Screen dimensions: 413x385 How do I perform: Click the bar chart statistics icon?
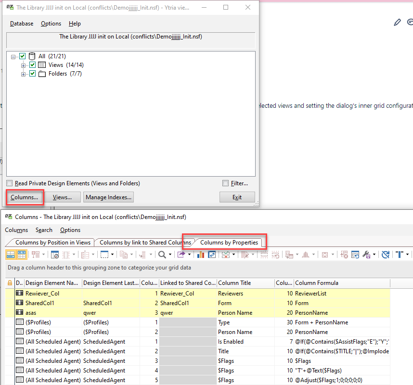pos(201,255)
